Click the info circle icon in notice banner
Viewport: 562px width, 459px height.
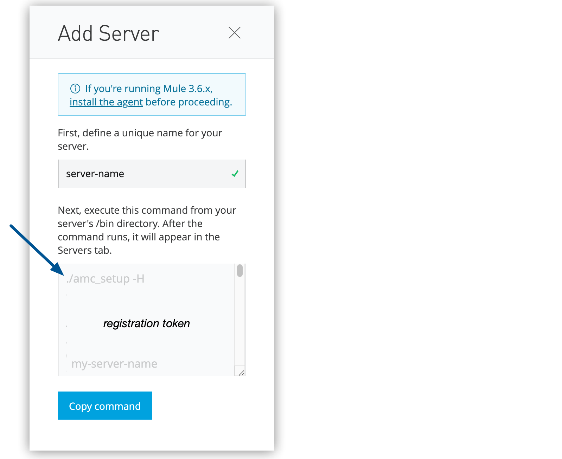76,89
